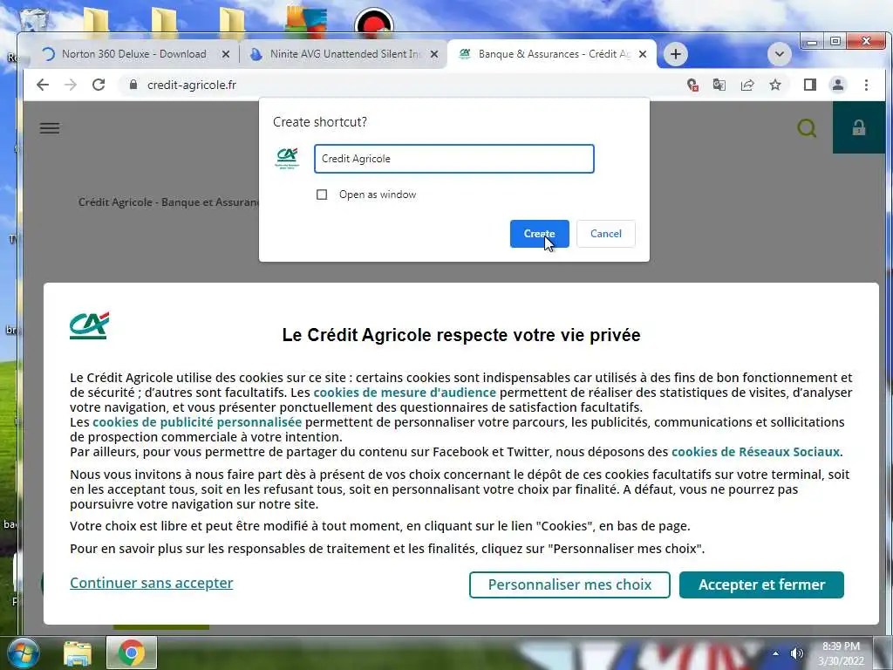
Task: Click the browser forward arrow
Action: 71,85
